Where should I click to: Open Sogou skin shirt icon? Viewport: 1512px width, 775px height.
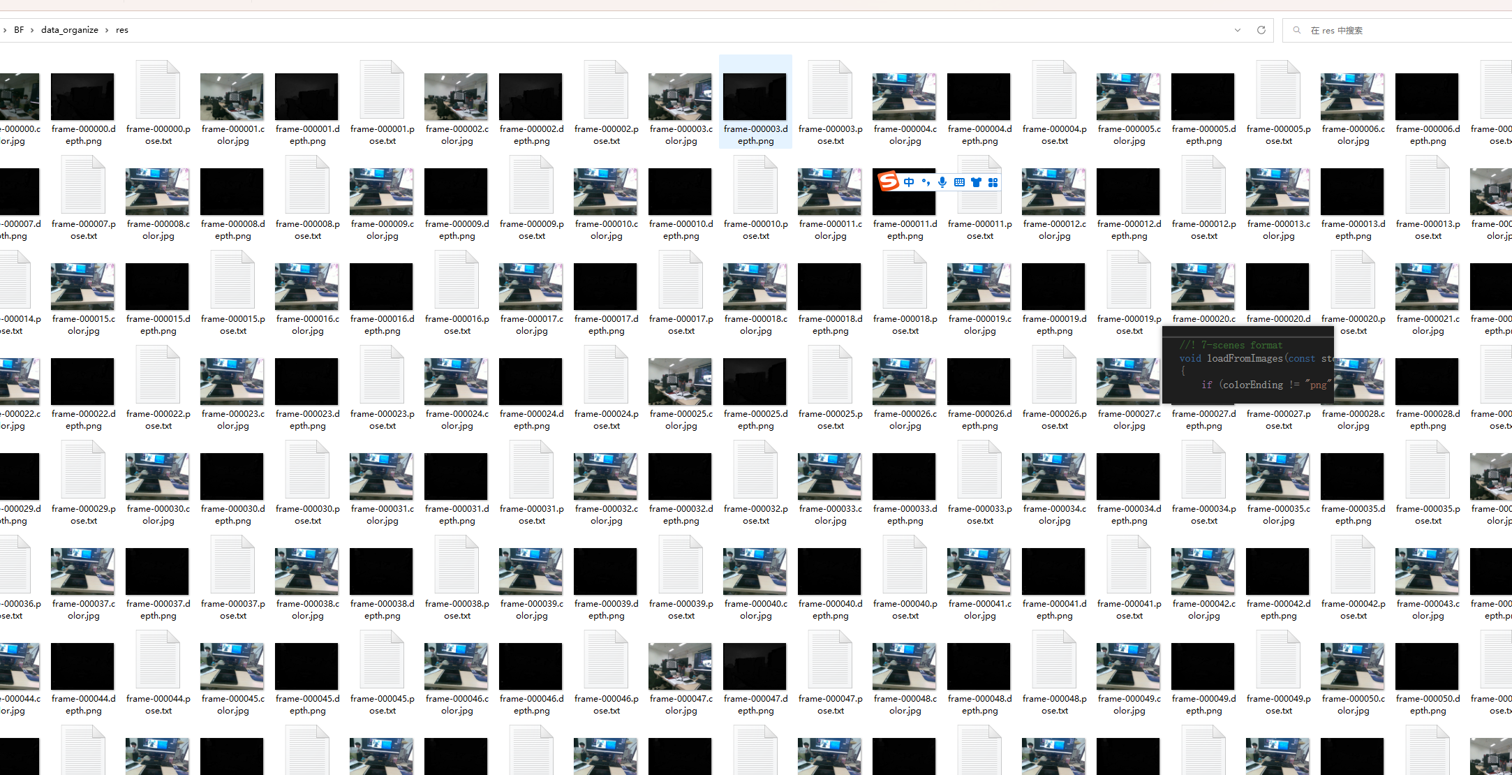coord(976,182)
